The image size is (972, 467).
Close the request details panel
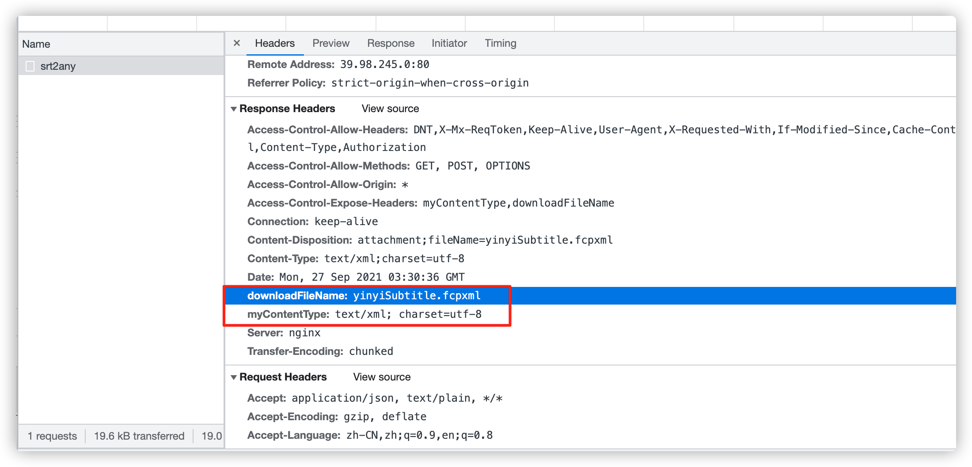237,43
